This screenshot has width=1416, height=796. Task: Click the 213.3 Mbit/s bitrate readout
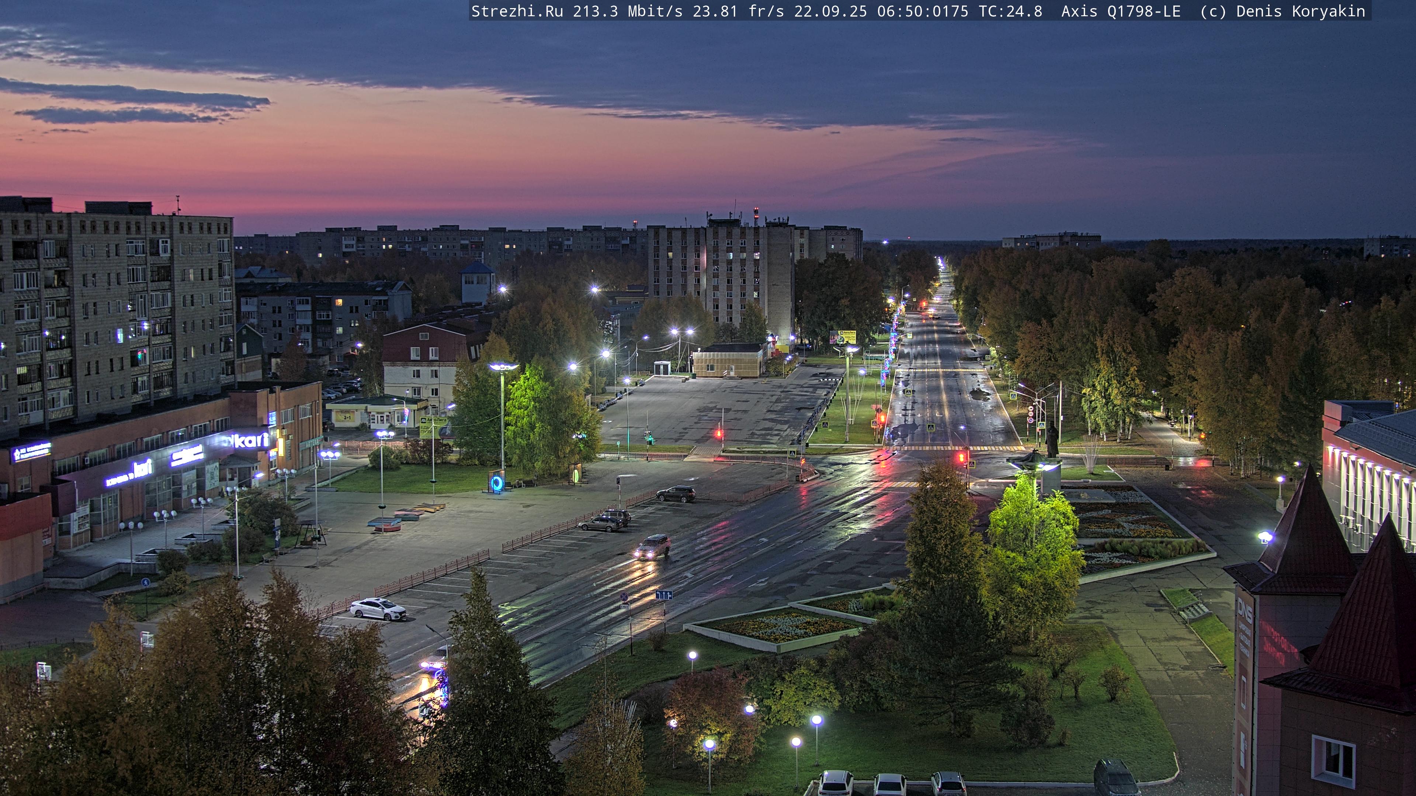pos(627,11)
